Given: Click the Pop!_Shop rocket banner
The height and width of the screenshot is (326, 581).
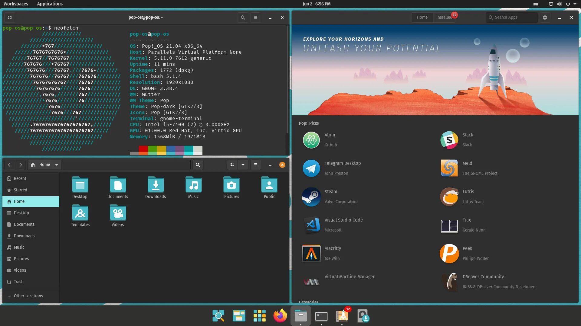Looking at the screenshot, I should [435, 70].
